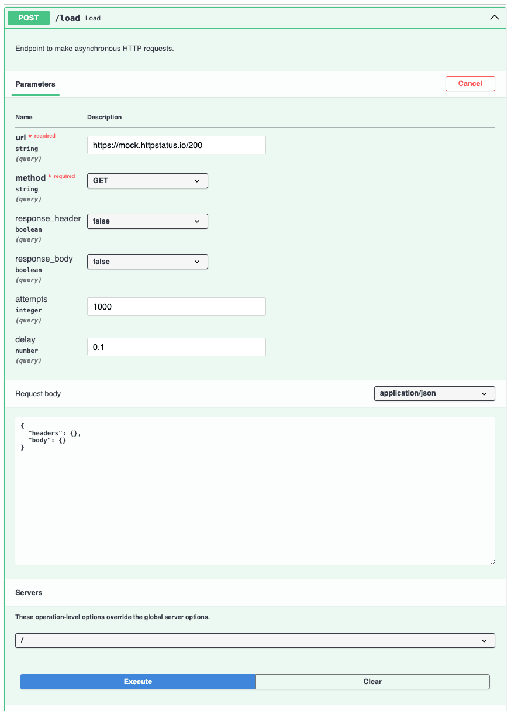Collapse the /load endpoint panel

(495, 18)
